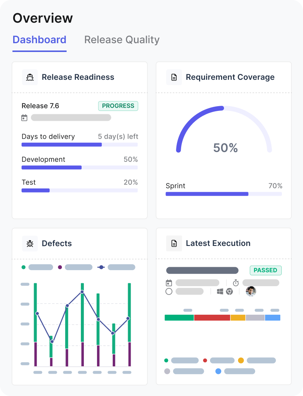Click the PASSED status badge

tap(265, 270)
